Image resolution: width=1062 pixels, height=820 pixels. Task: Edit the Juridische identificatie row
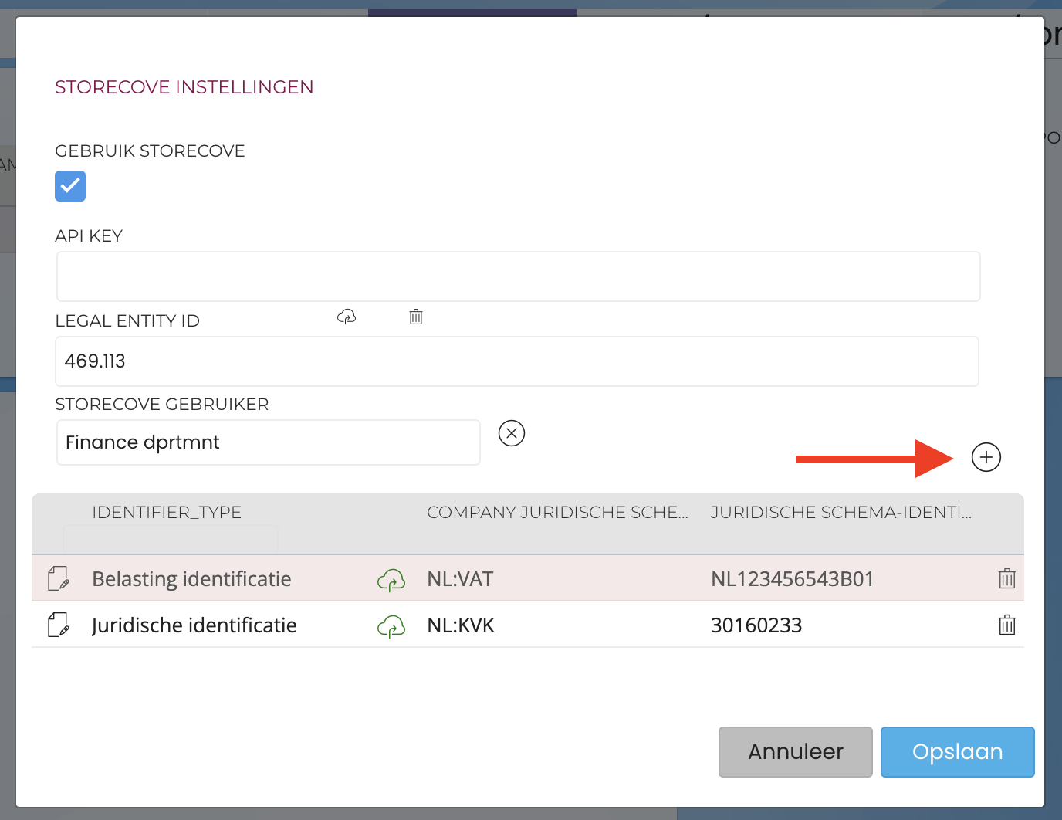click(59, 625)
